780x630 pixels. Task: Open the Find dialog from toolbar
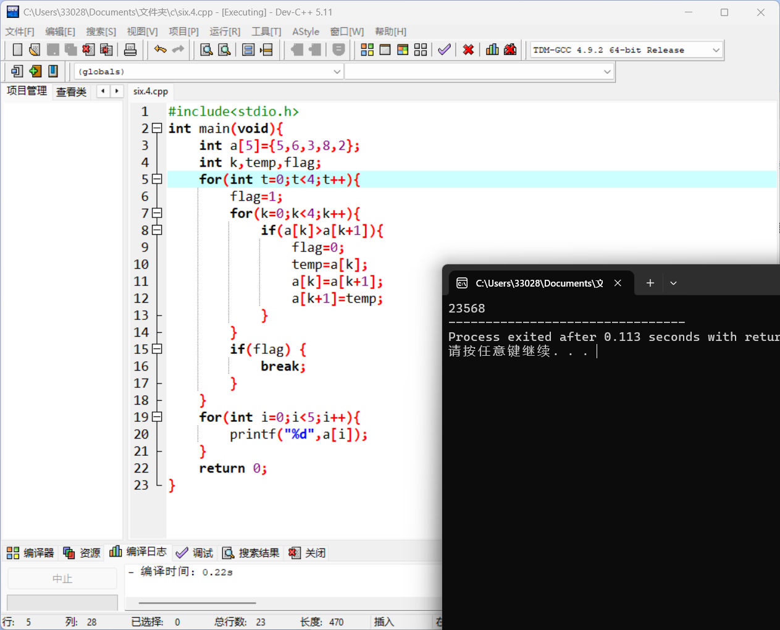pyautogui.click(x=207, y=49)
